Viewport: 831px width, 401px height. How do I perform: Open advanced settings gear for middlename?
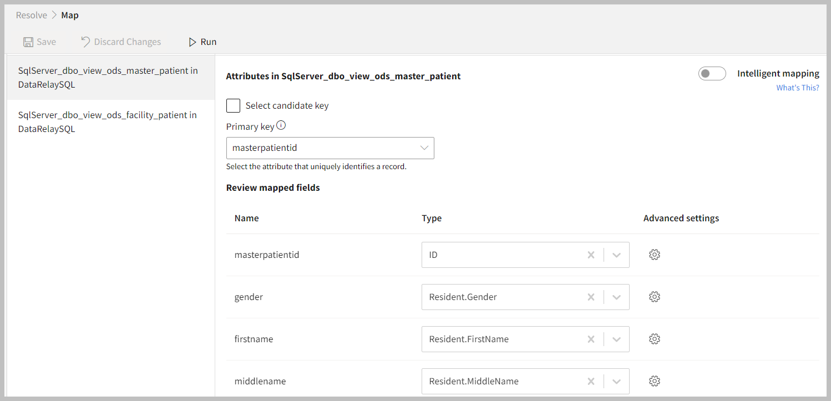(655, 381)
